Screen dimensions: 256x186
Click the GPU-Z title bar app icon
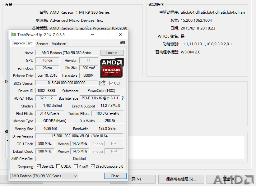[13, 34]
